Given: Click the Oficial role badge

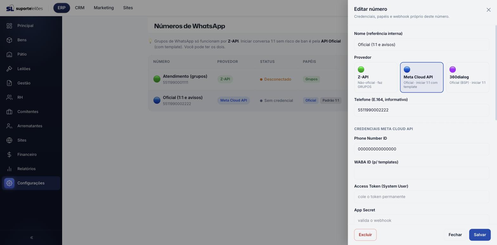Looking at the screenshot, I should pos(311,100).
